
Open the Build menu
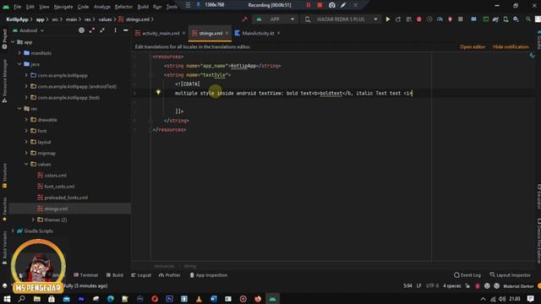click(x=143, y=7)
